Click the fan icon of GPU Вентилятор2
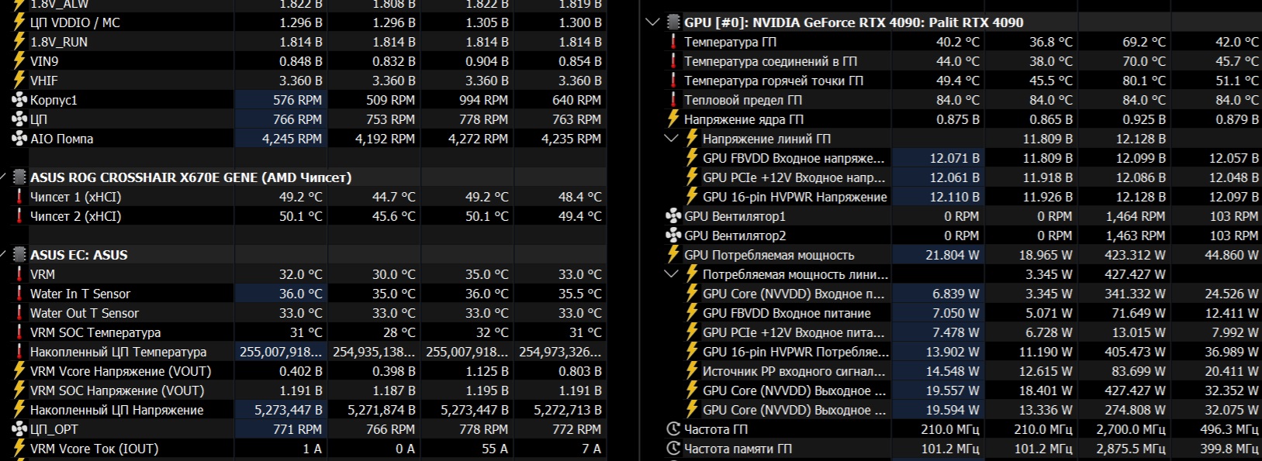The image size is (1262, 461). [673, 236]
